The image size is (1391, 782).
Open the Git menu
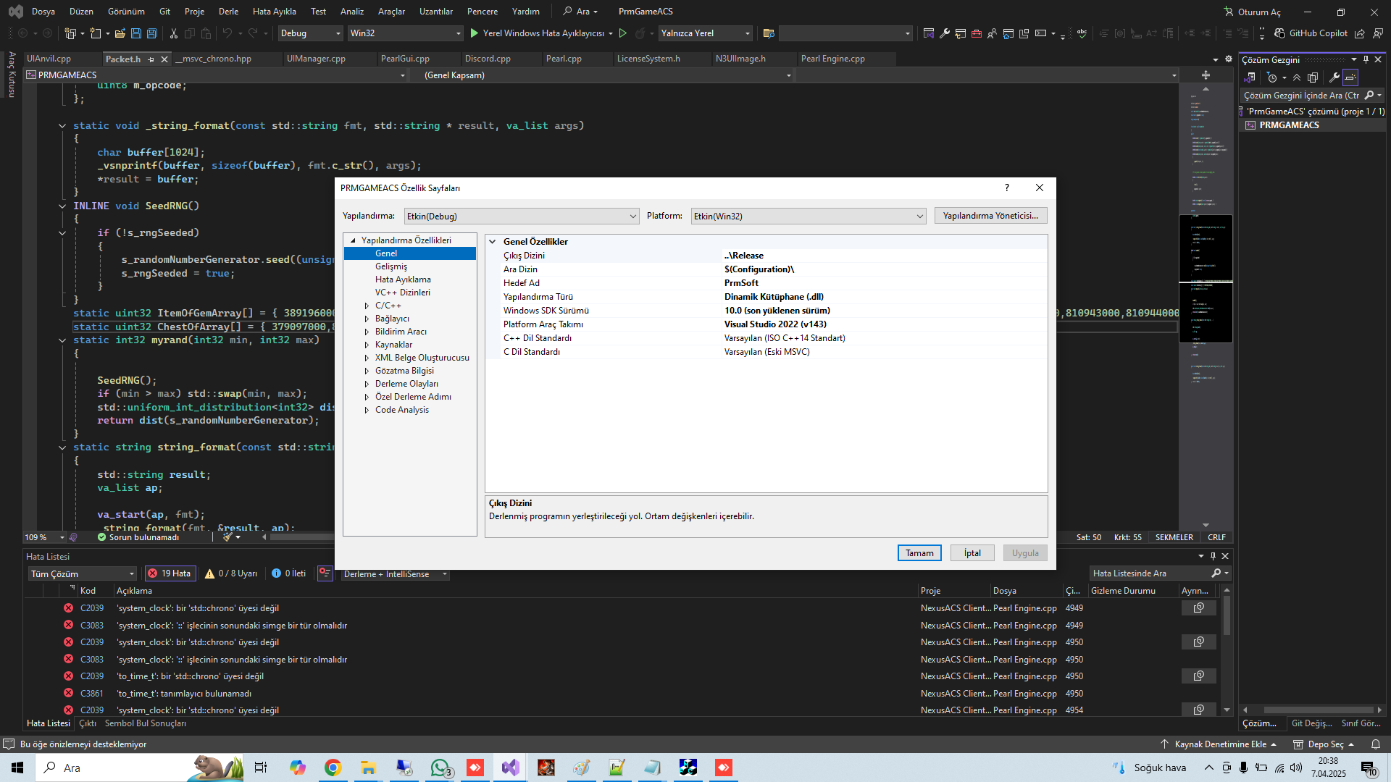tap(164, 12)
